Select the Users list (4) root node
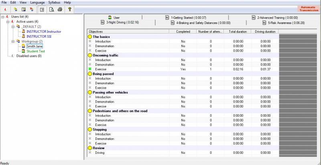 pyautogui.click(x=20, y=16)
